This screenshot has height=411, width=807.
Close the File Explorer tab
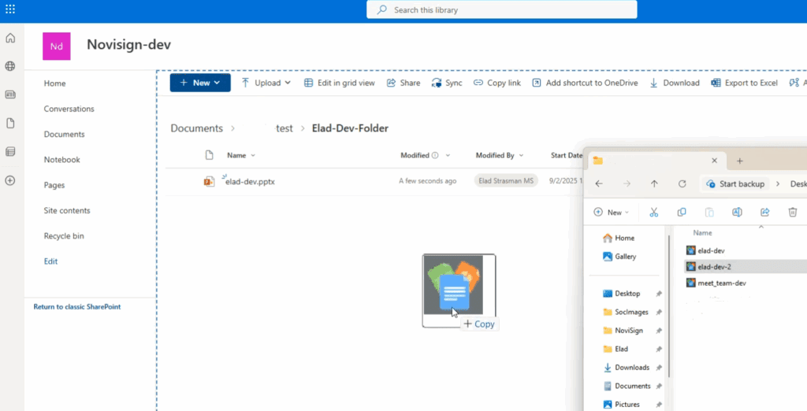pyautogui.click(x=714, y=161)
